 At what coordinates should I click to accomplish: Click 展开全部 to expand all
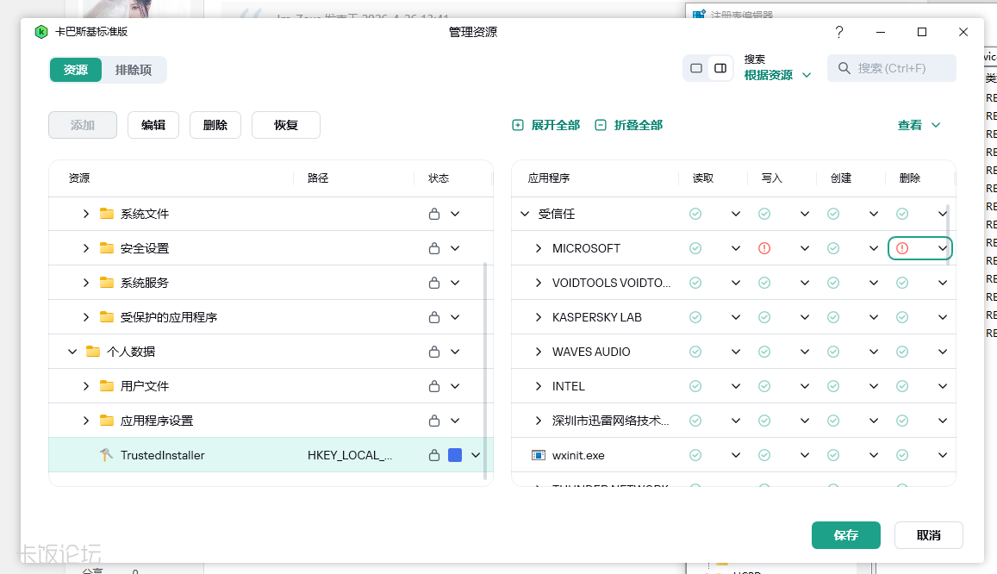(546, 125)
